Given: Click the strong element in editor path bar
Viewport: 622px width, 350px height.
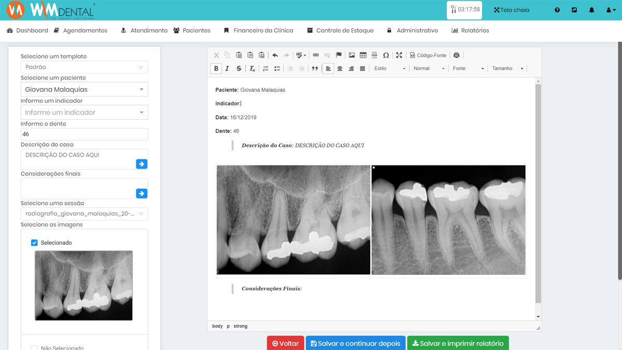Looking at the screenshot, I should coord(241,326).
